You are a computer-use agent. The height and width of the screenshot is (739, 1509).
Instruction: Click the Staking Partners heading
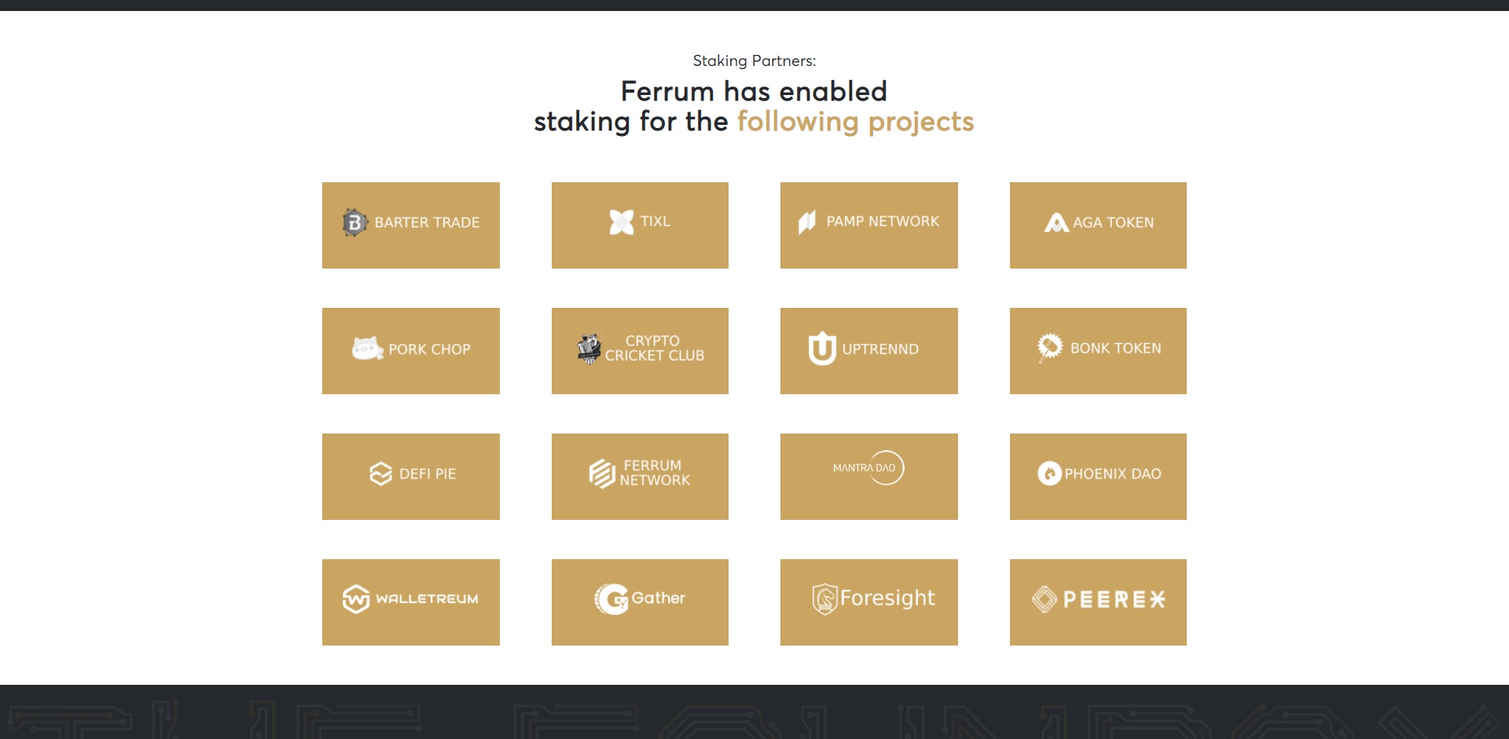(x=754, y=60)
